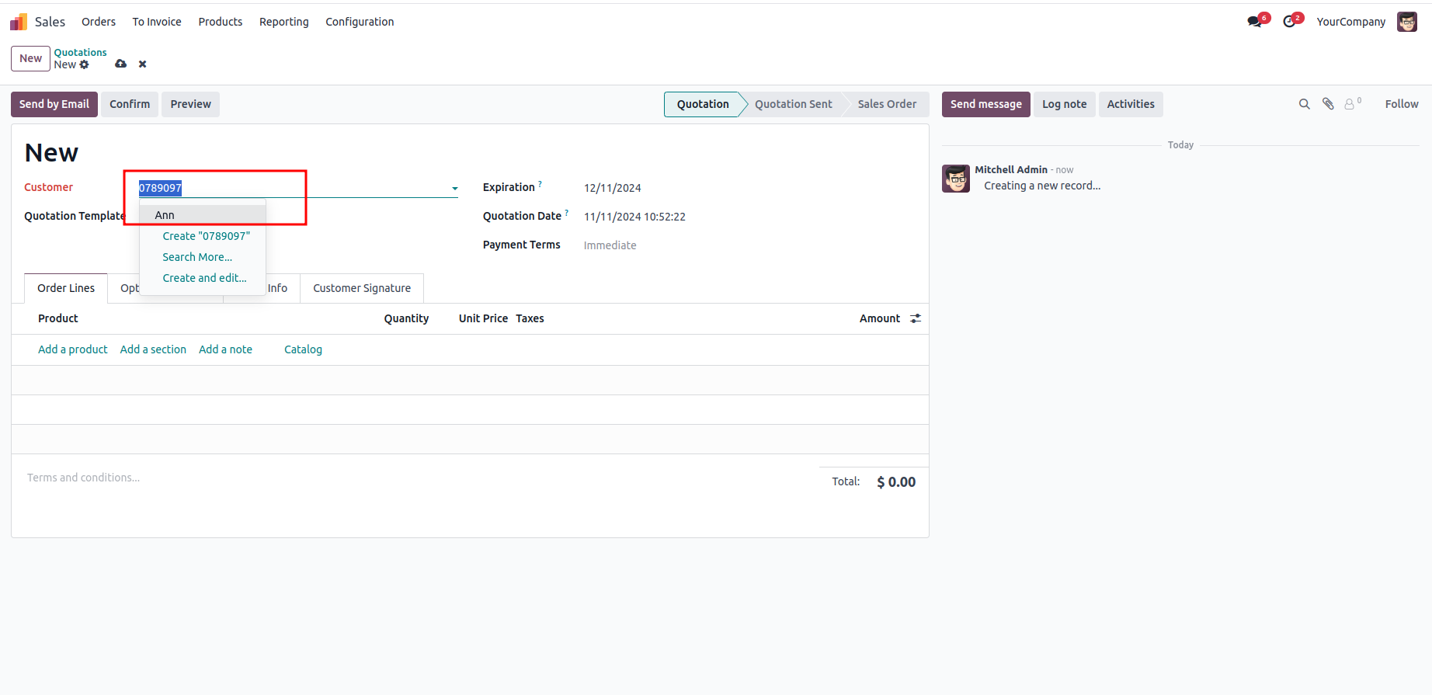Open the activities clock icon
This screenshot has height=695, width=1432.
pos(1291,22)
